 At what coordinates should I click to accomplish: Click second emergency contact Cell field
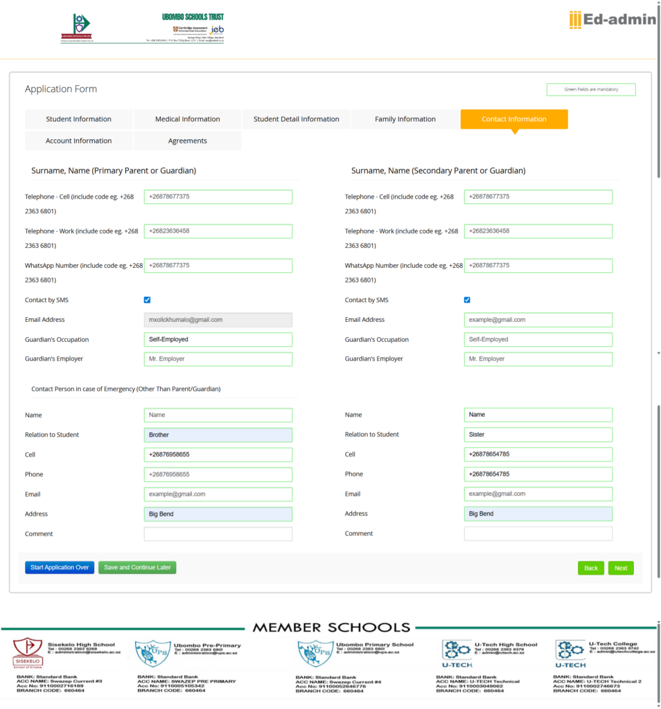tap(538, 454)
